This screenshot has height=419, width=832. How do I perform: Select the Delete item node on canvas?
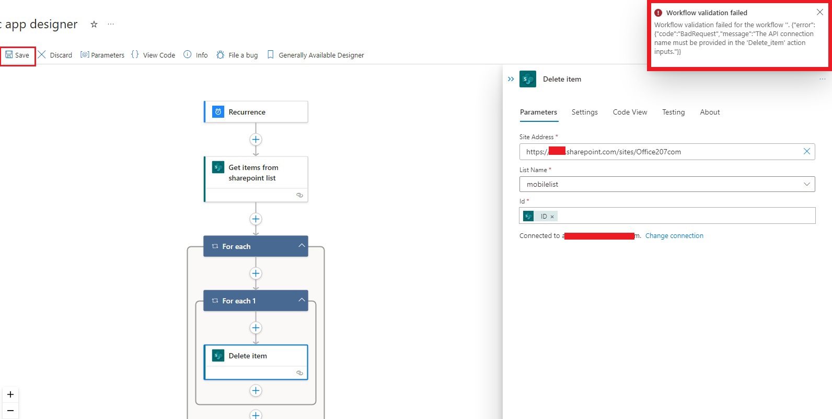[x=256, y=362]
